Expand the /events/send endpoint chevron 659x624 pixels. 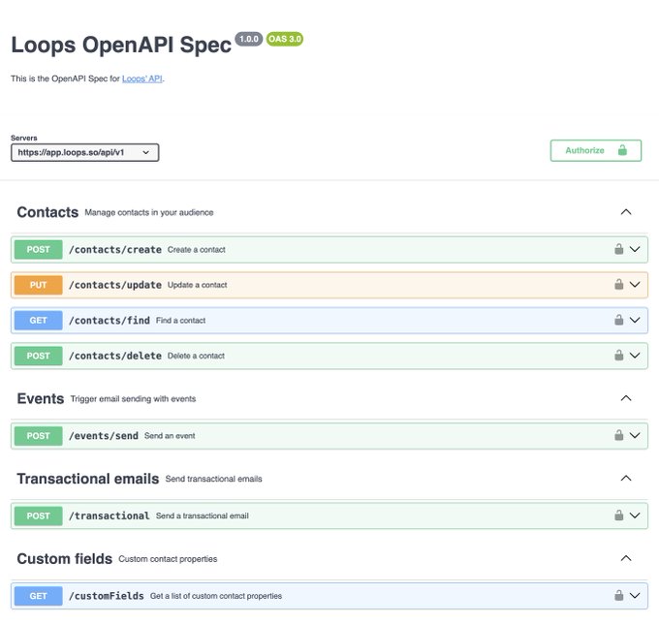click(x=635, y=435)
